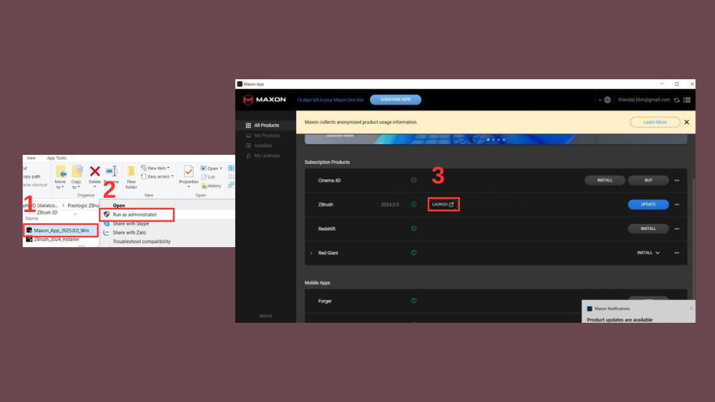Open the Open dropdown in Explorer ribbon

[x=211, y=168]
